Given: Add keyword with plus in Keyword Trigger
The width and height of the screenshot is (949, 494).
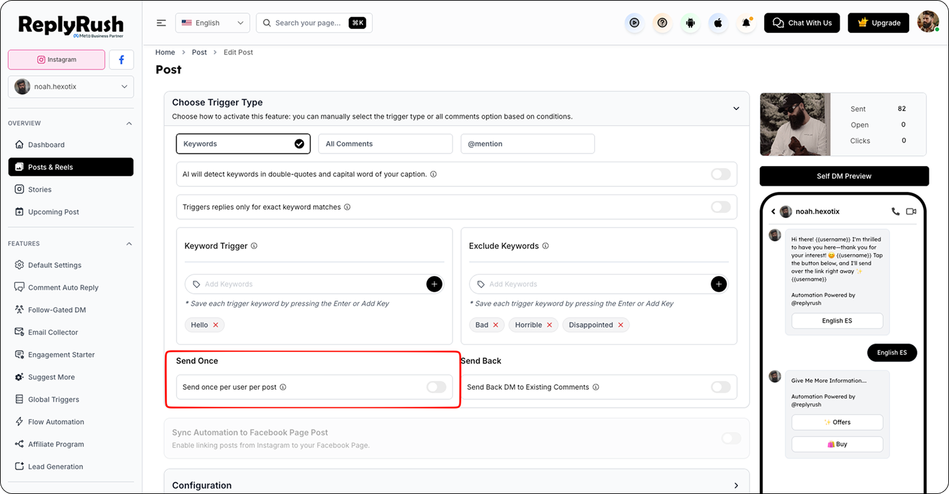Looking at the screenshot, I should (x=434, y=284).
